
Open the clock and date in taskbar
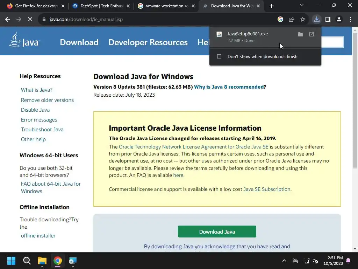tap(333, 261)
